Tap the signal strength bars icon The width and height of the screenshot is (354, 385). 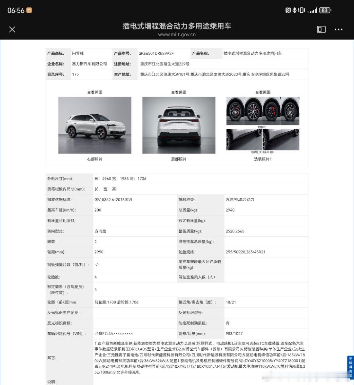point(314,10)
